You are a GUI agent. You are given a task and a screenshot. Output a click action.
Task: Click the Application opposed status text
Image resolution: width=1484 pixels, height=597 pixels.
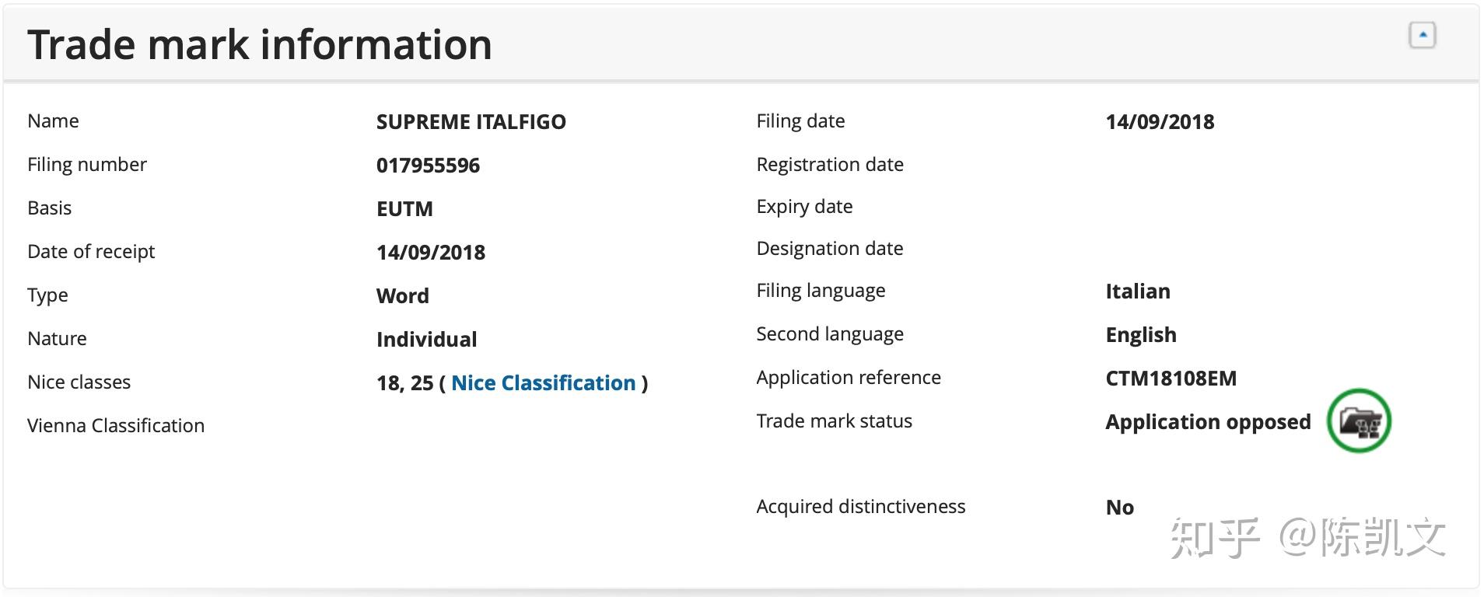(1207, 421)
